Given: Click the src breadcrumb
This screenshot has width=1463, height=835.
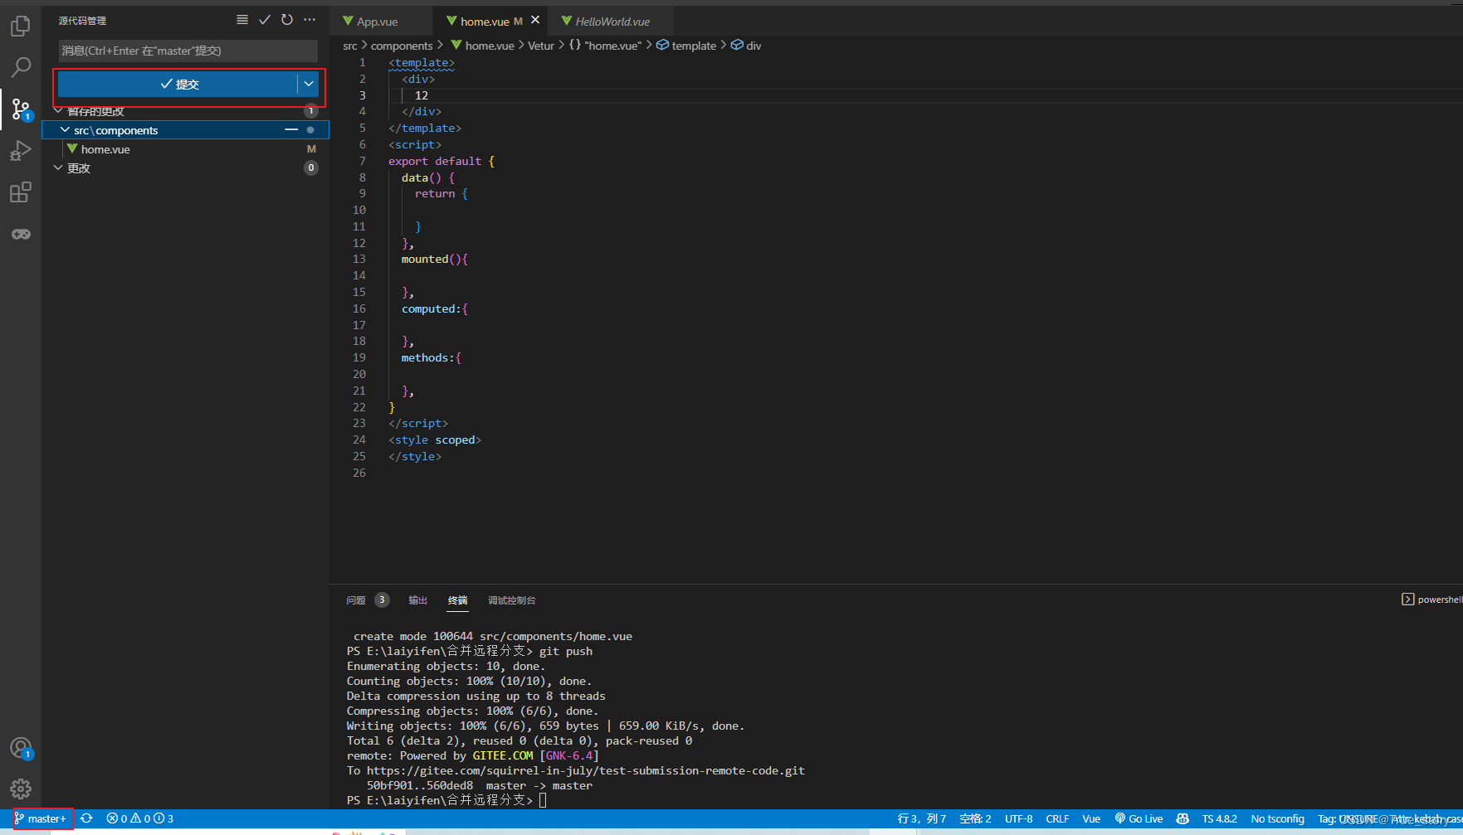Looking at the screenshot, I should [x=350, y=46].
